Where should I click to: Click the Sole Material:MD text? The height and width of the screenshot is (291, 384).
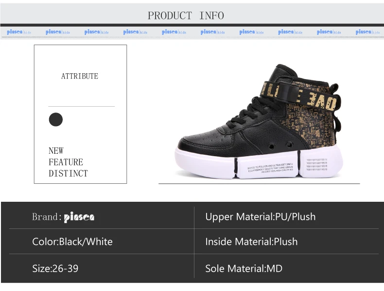coord(244,269)
